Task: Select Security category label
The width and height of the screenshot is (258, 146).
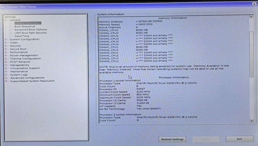Action: coord(15,46)
